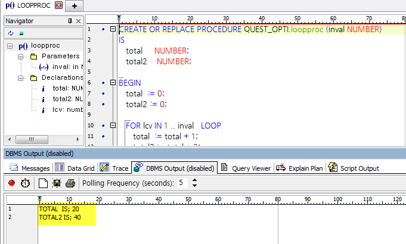
Task: Refresh the Navigator panel
Action: coord(11,33)
